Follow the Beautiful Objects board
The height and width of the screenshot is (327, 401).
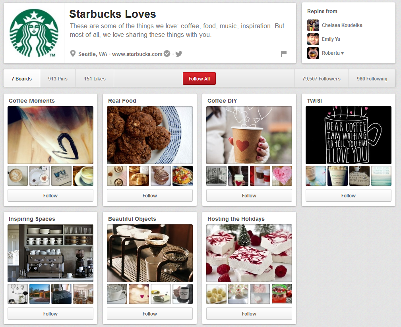pyautogui.click(x=149, y=314)
